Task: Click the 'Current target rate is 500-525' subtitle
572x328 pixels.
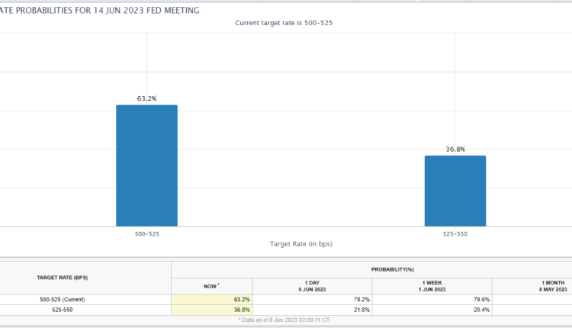Action: [x=285, y=23]
